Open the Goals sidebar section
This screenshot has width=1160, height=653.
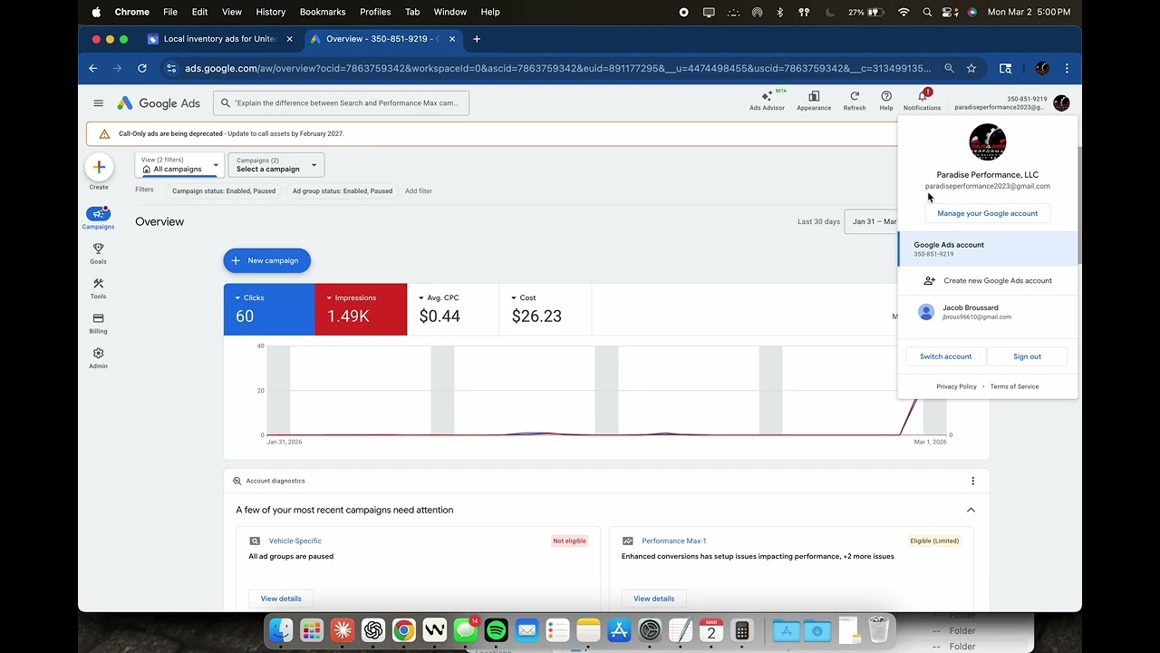coord(98,253)
